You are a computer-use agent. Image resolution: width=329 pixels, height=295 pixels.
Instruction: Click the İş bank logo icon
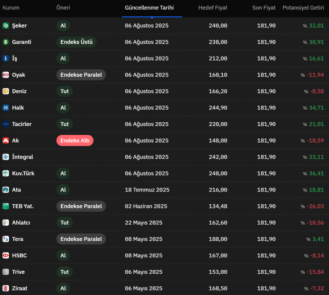point(6,58)
